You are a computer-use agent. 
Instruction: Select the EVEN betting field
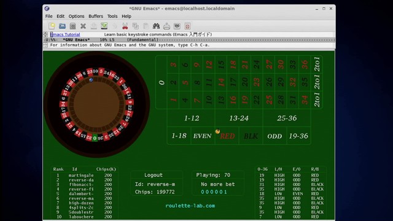[x=203, y=136]
